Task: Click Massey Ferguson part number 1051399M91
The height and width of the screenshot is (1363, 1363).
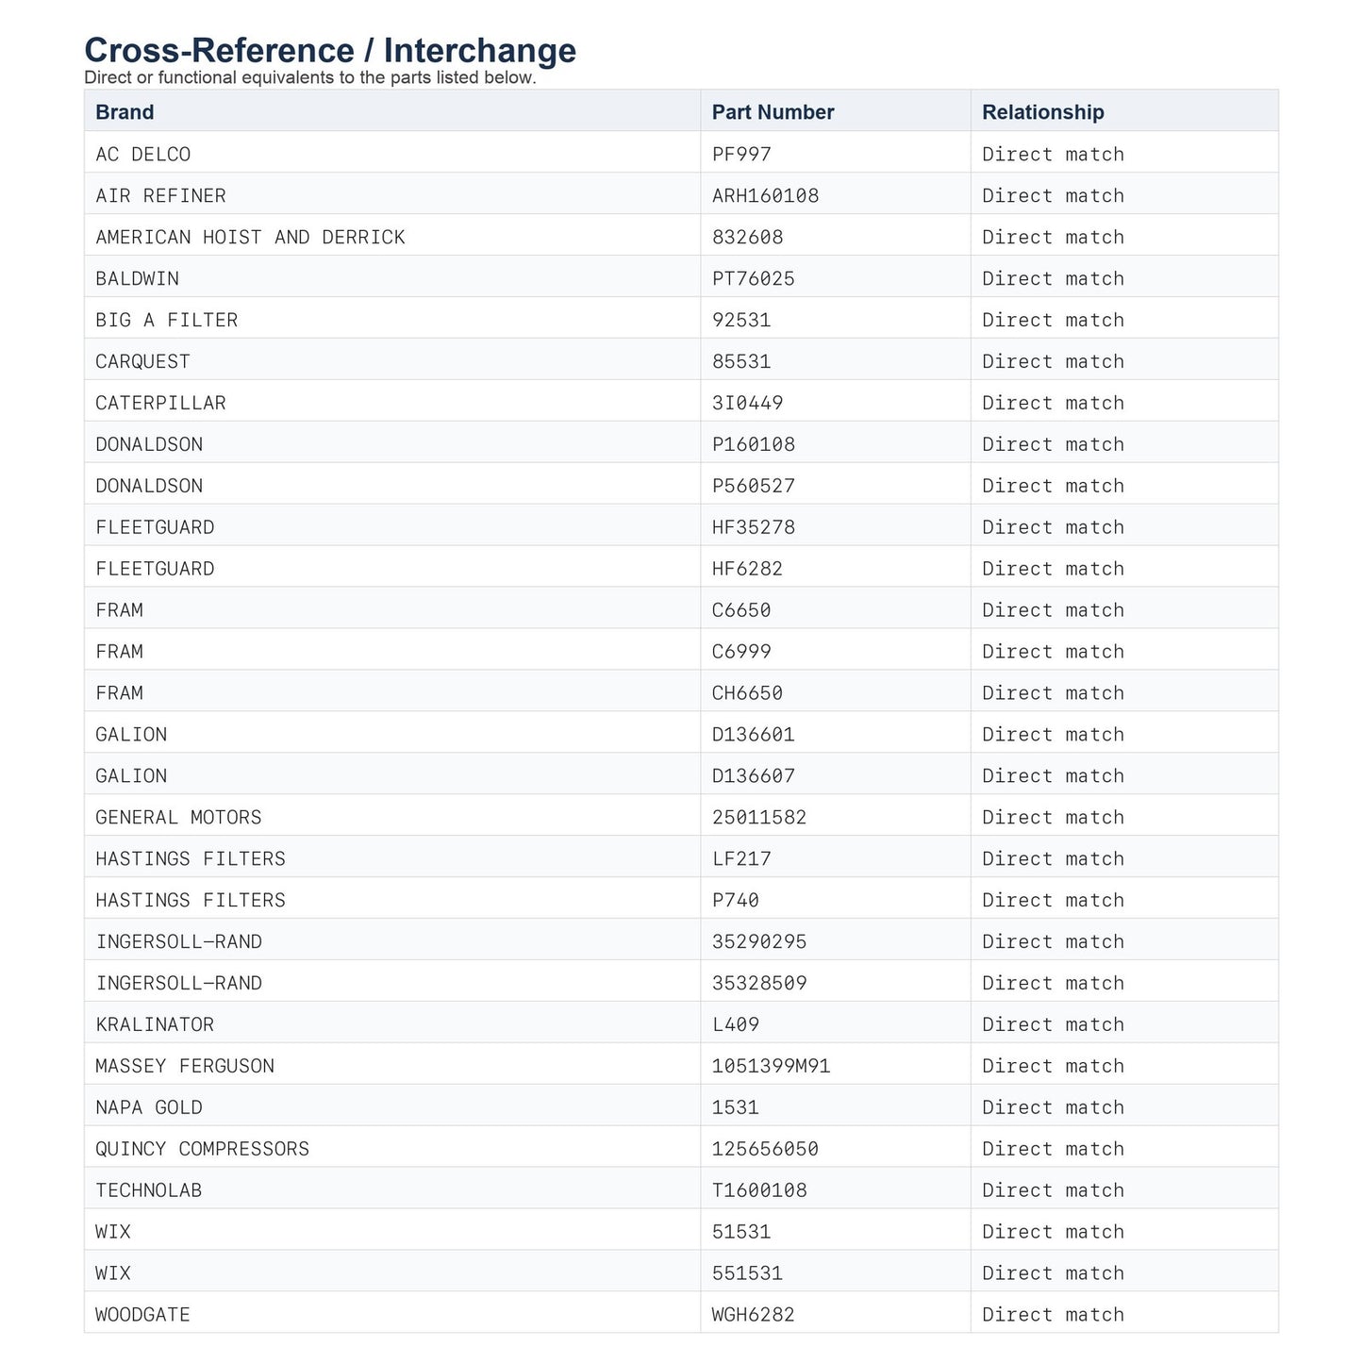Action: coord(771,1068)
